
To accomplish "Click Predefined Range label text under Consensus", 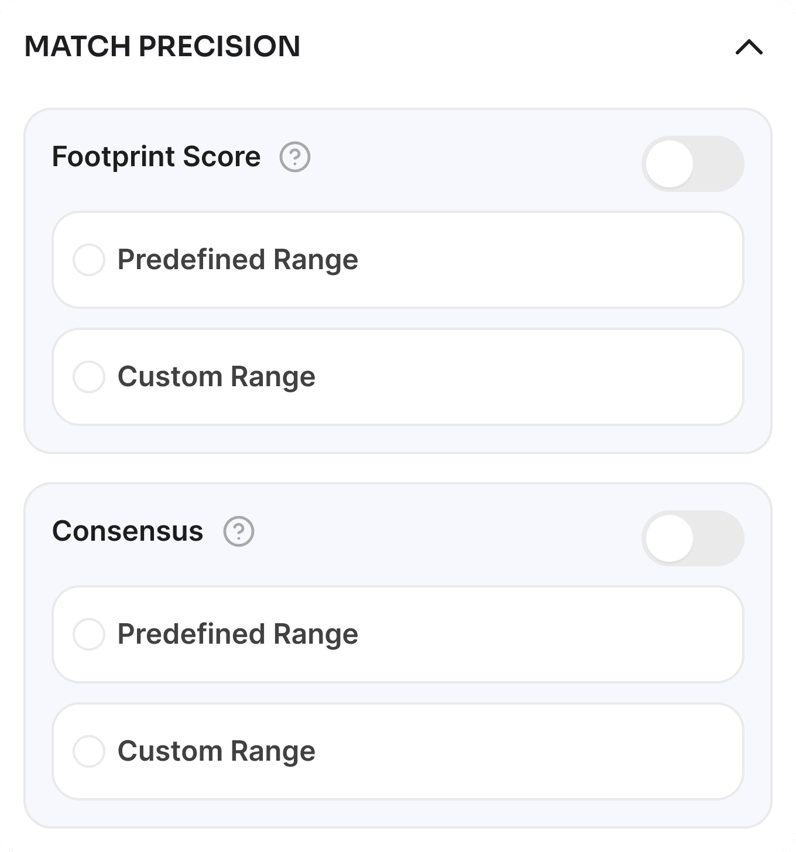I will tap(238, 634).
